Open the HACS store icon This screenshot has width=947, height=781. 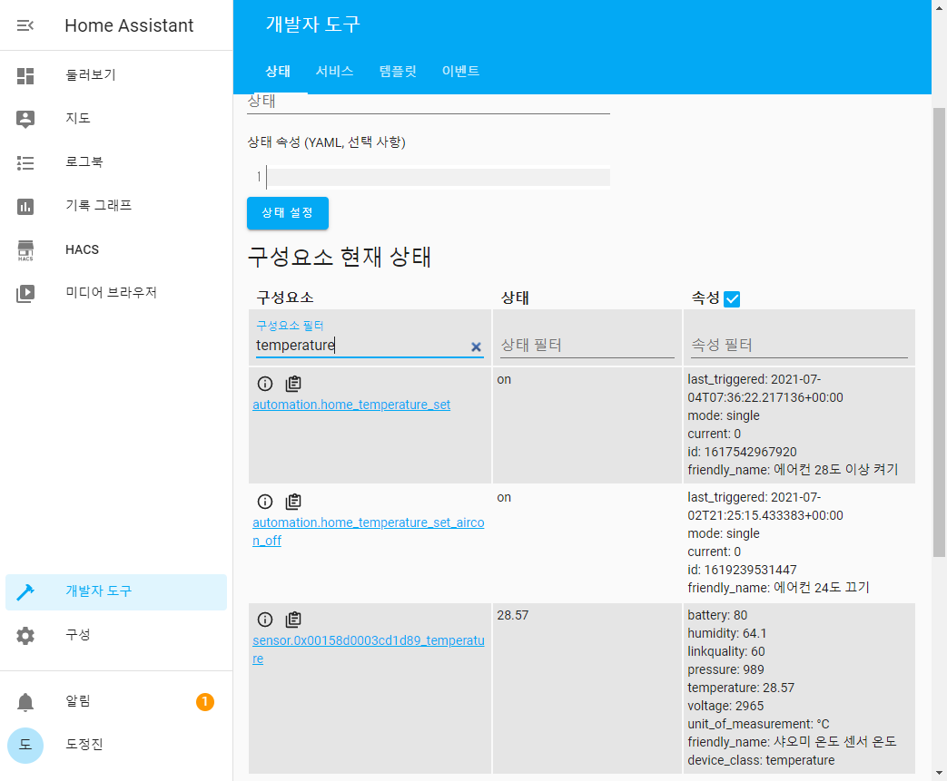(25, 249)
